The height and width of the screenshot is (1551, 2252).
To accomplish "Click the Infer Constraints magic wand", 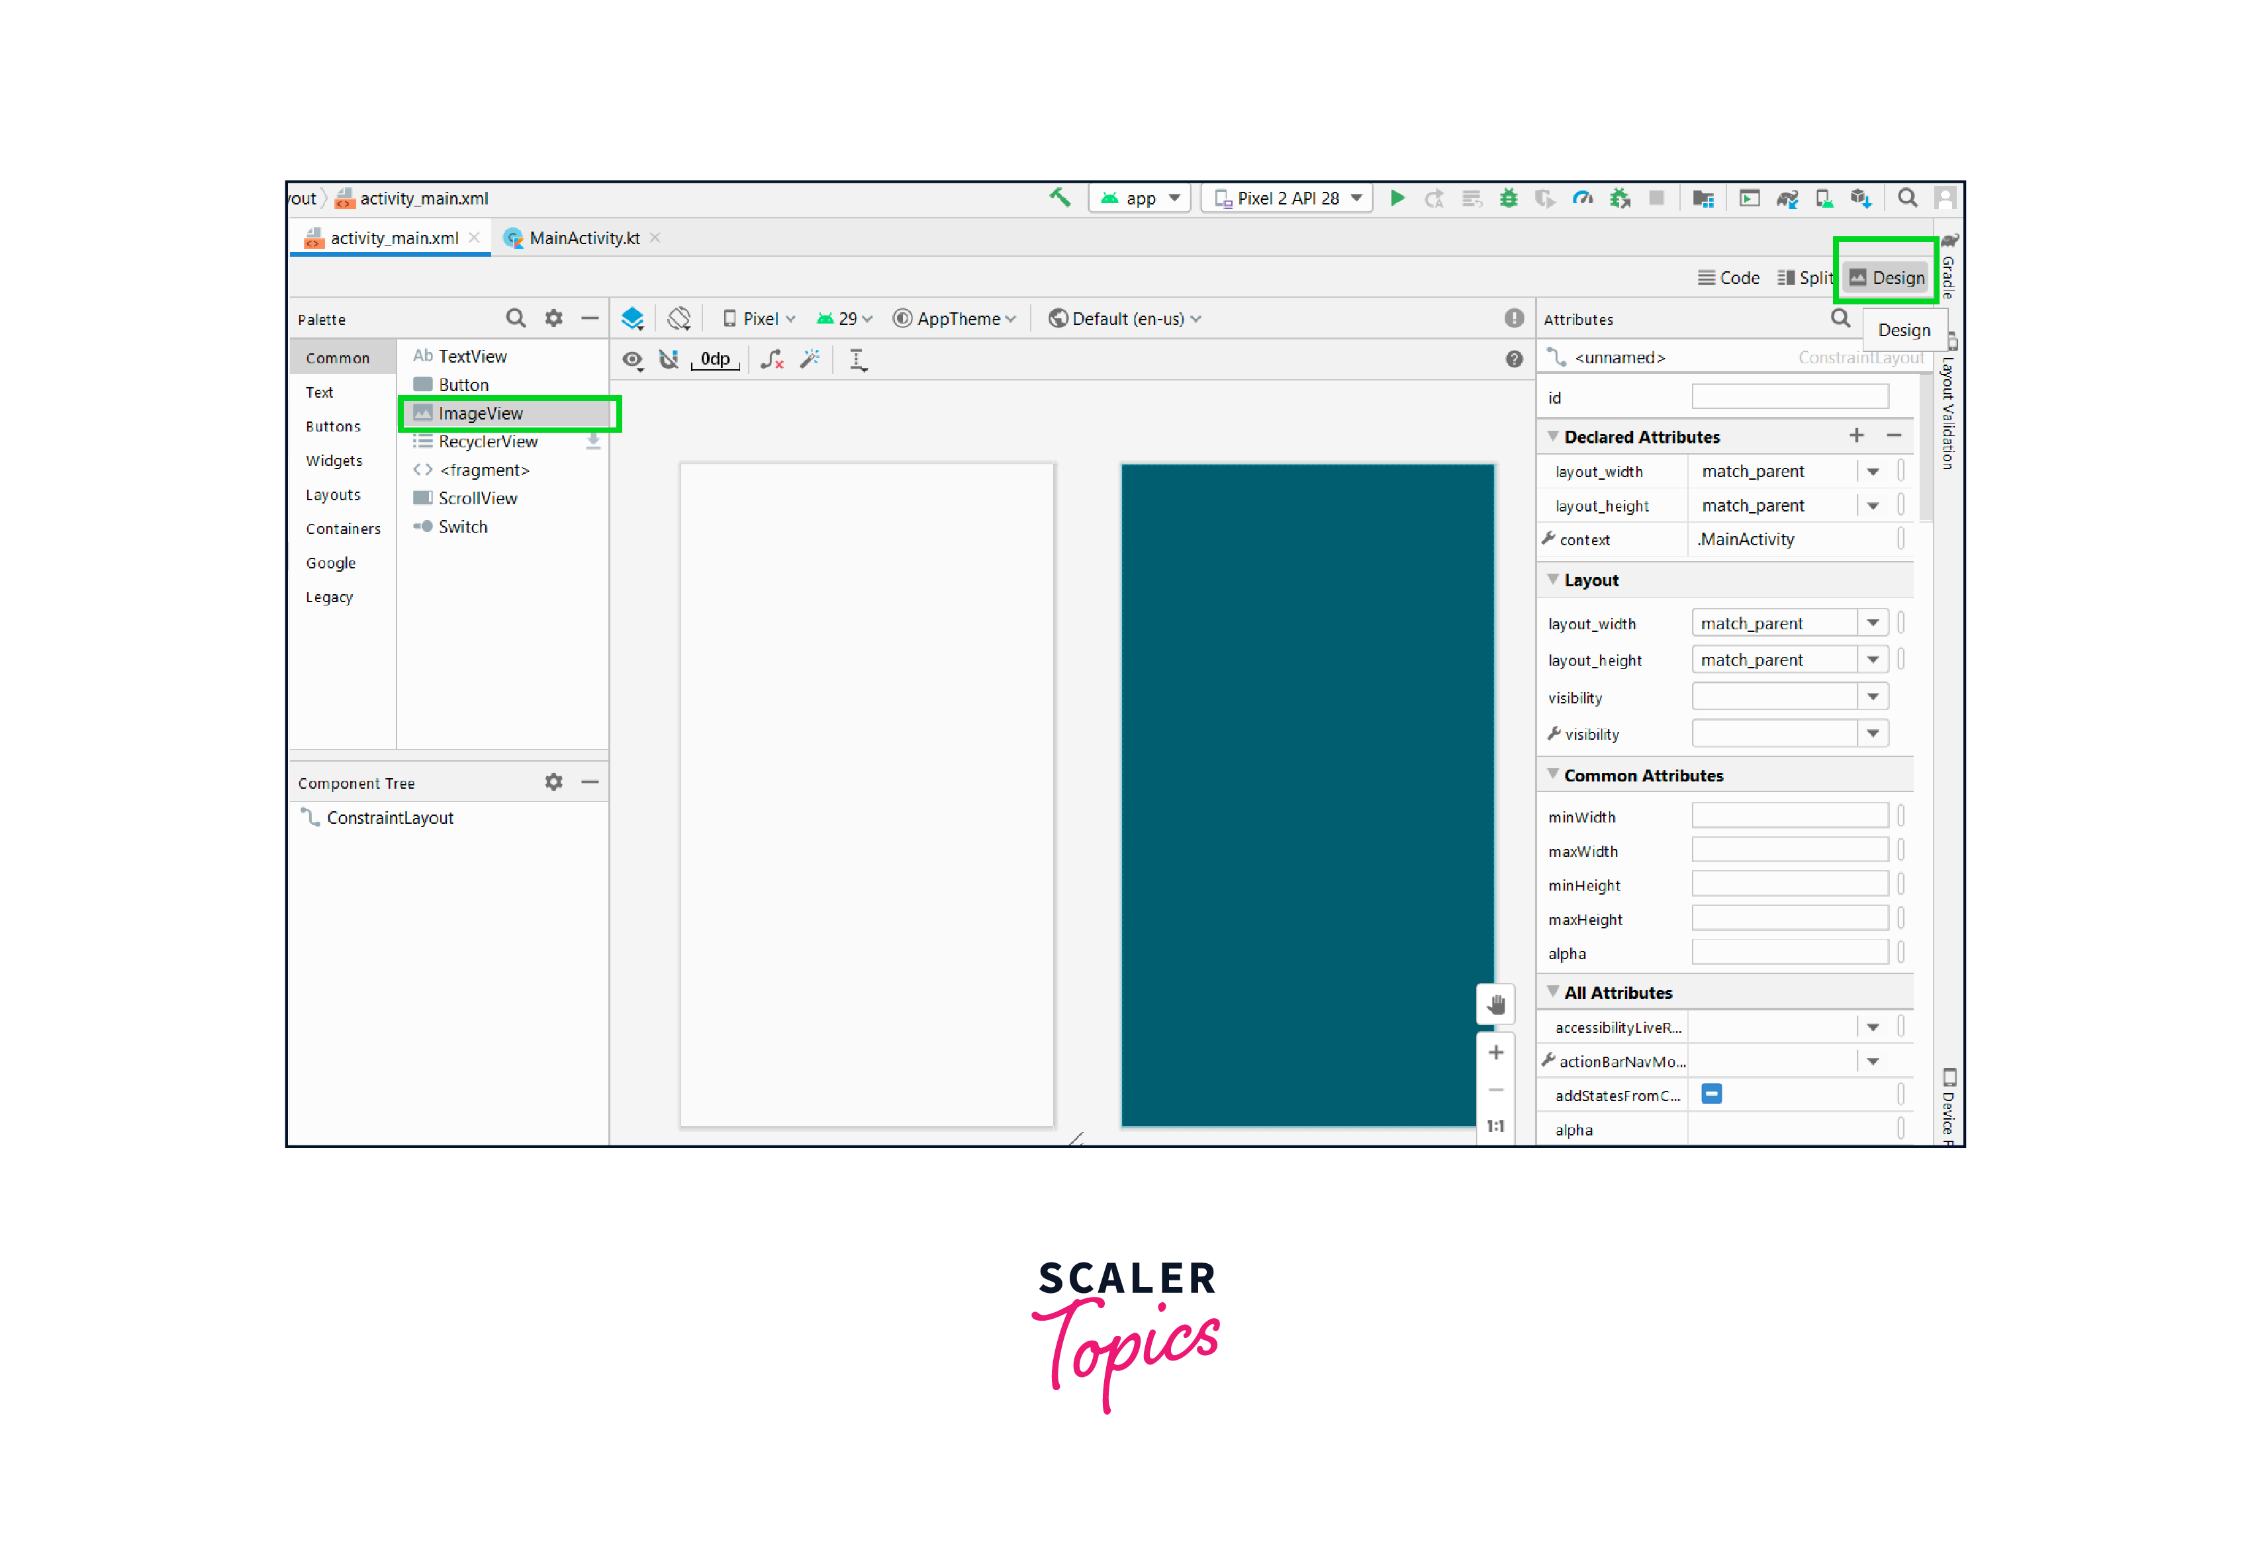I will point(810,359).
